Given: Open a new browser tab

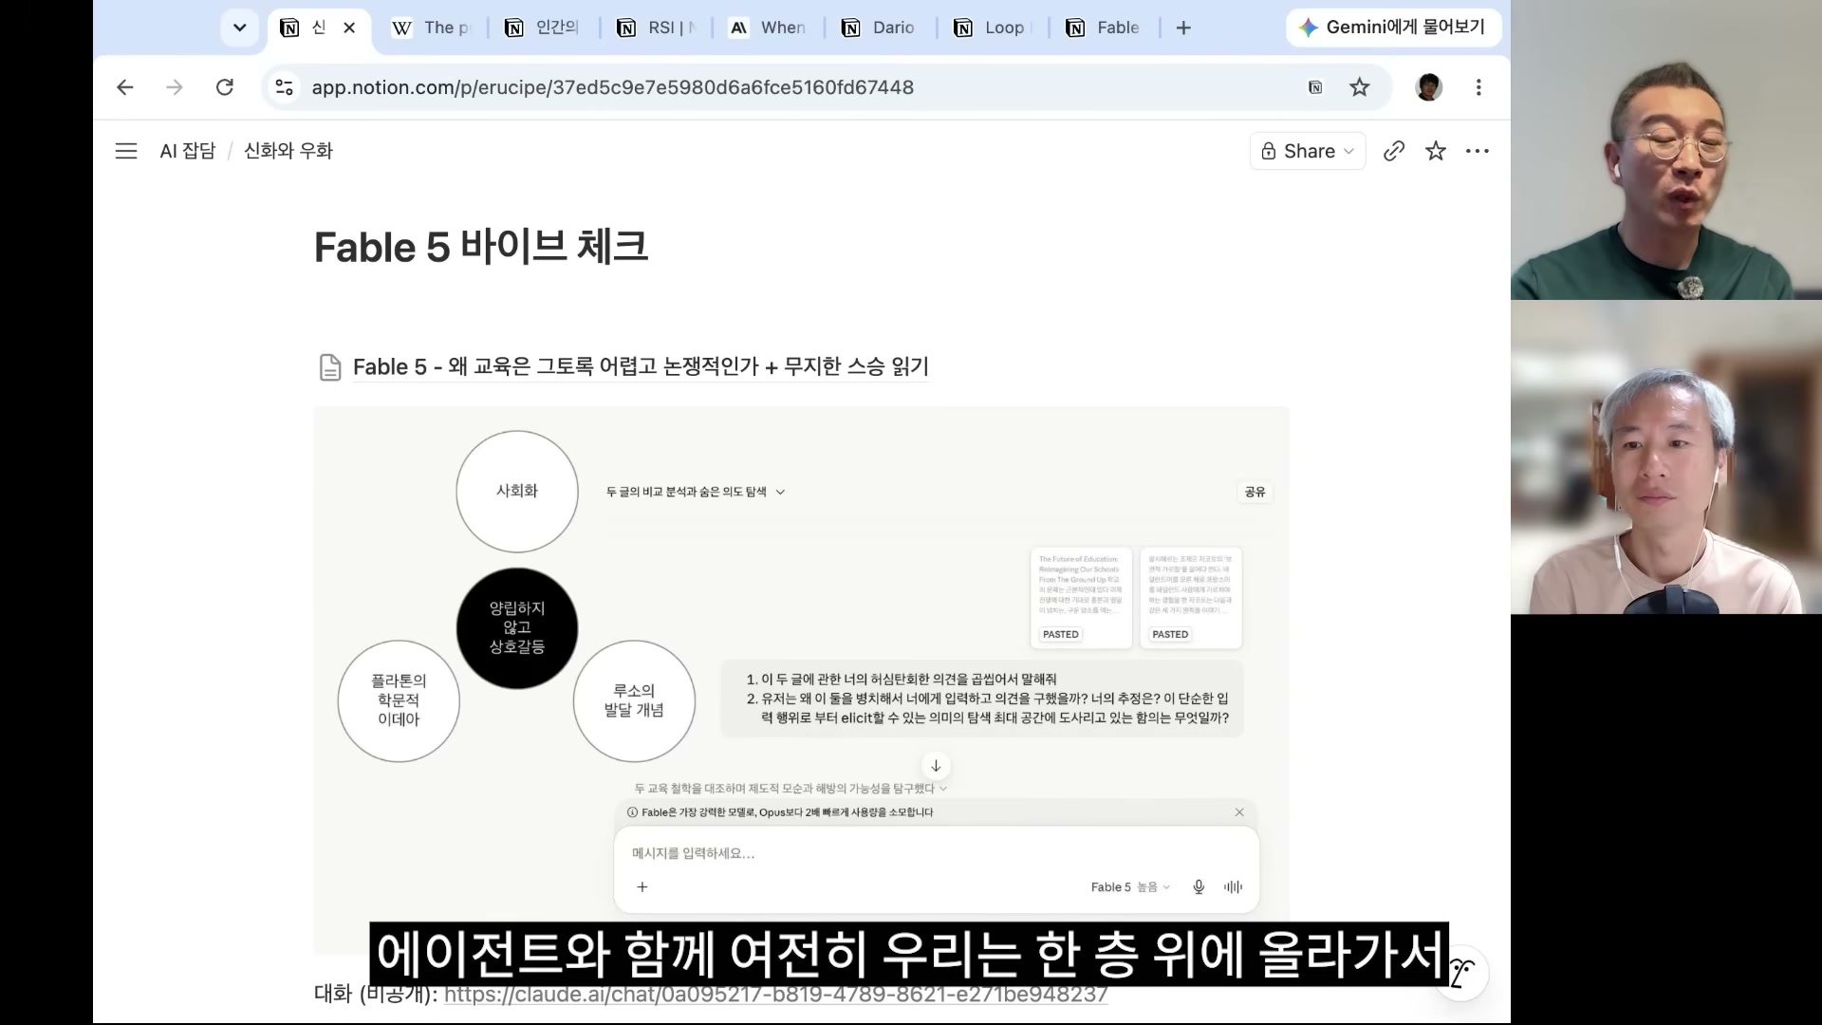Looking at the screenshot, I should click(x=1183, y=28).
